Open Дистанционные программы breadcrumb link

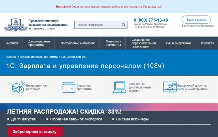pyautogui.click(x=39, y=57)
